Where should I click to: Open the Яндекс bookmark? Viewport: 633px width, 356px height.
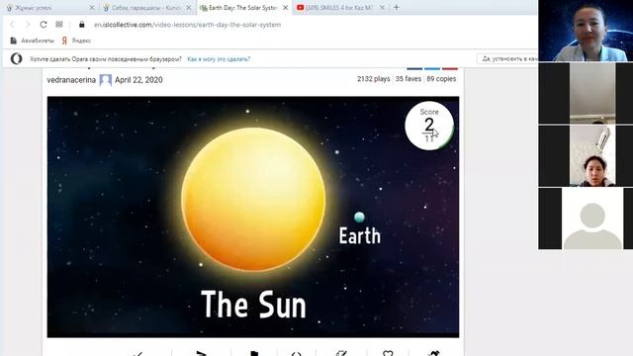(x=76, y=41)
